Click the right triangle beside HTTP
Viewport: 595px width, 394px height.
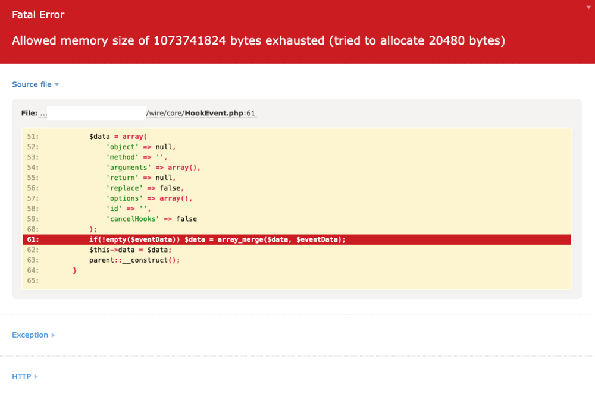click(x=36, y=377)
